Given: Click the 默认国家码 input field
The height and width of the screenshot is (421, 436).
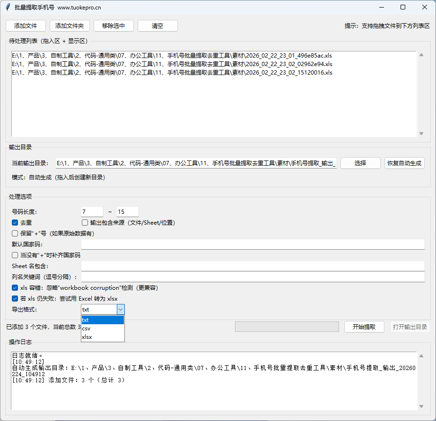Looking at the screenshot, I should click(253, 244).
